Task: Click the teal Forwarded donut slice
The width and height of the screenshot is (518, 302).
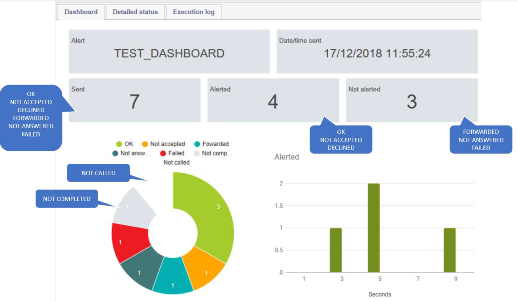Action: (173, 280)
